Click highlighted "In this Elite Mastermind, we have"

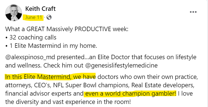point(50,77)
